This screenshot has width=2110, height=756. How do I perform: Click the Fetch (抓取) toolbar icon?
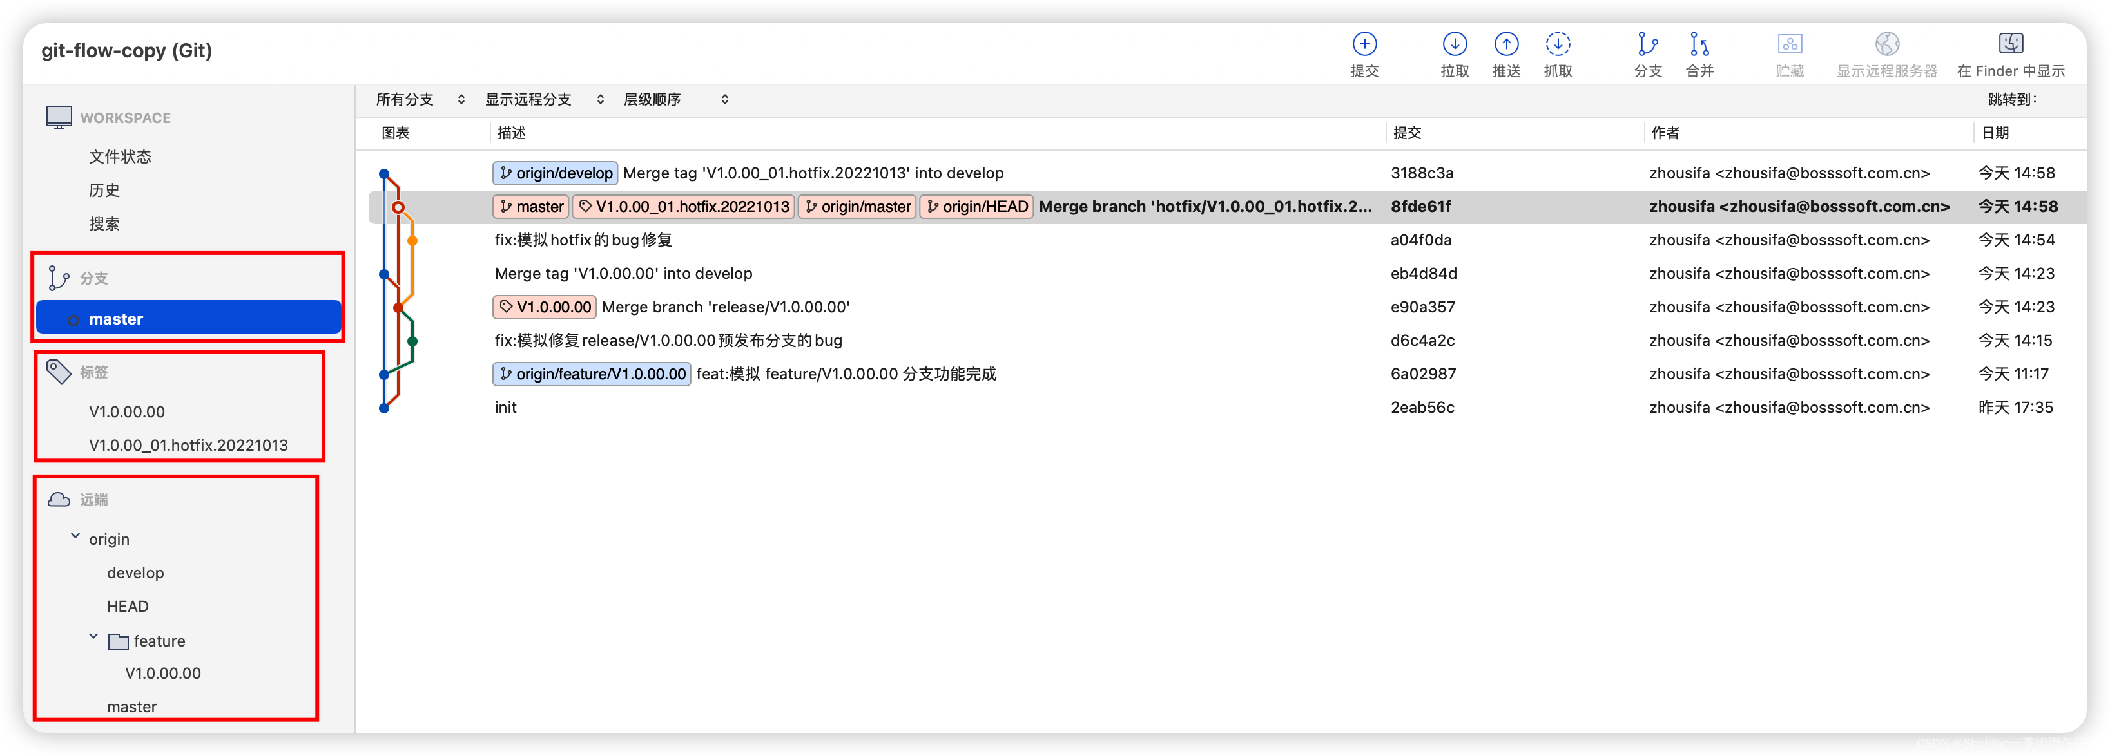1557,44
